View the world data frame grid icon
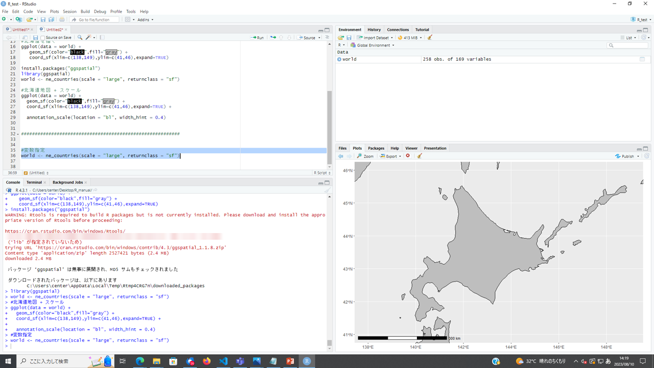654x368 pixels. (x=642, y=59)
